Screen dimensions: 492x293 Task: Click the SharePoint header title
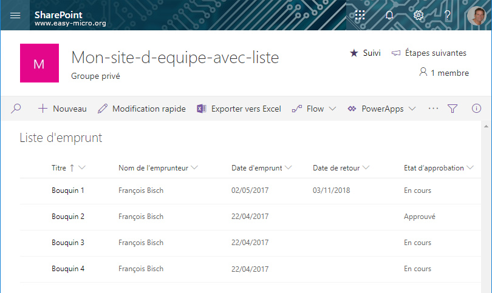point(58,15)
